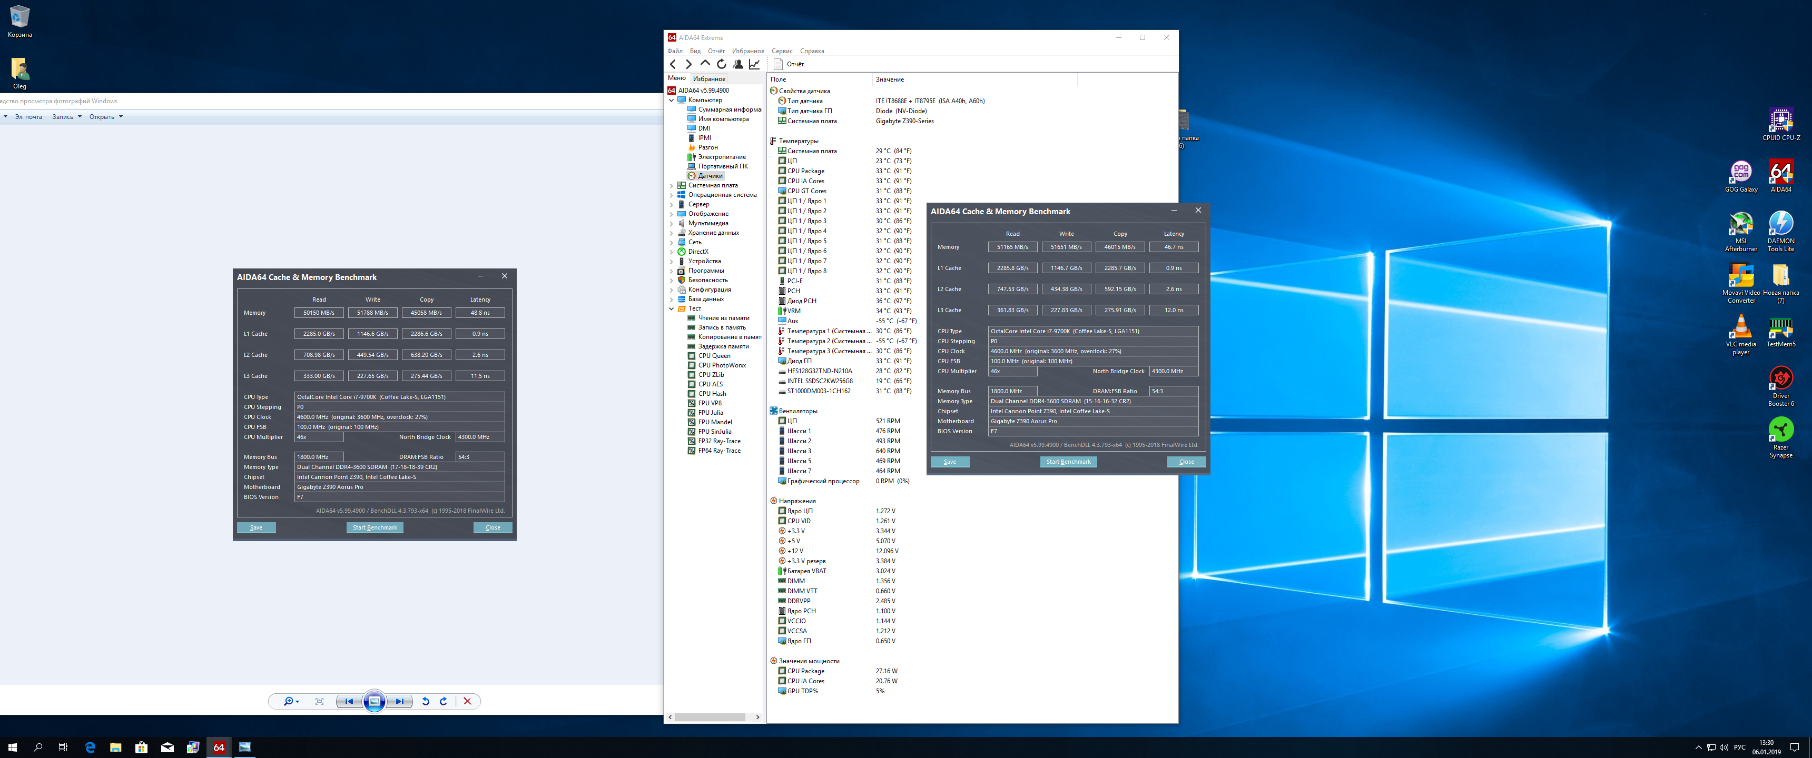
Task: Click Save in the left benchmark window
Action: (x=256, y=527)
